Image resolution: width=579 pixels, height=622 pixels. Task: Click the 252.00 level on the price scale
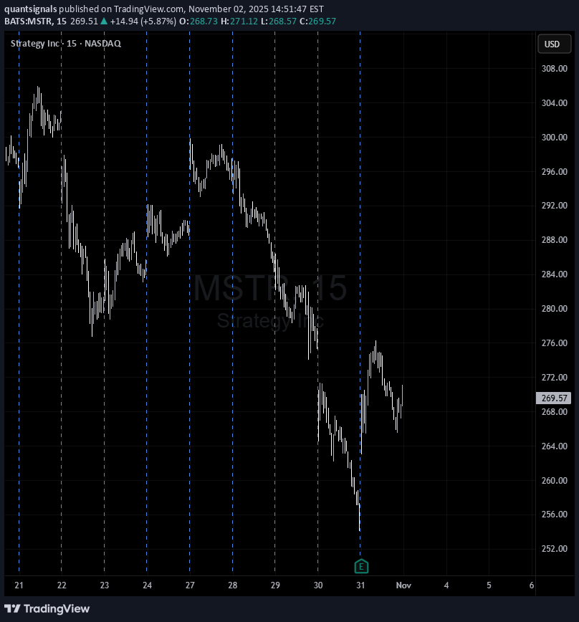pos(554,549)
